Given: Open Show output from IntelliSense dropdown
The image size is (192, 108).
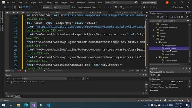Looking at the screenshot, I should coord(44,79).
